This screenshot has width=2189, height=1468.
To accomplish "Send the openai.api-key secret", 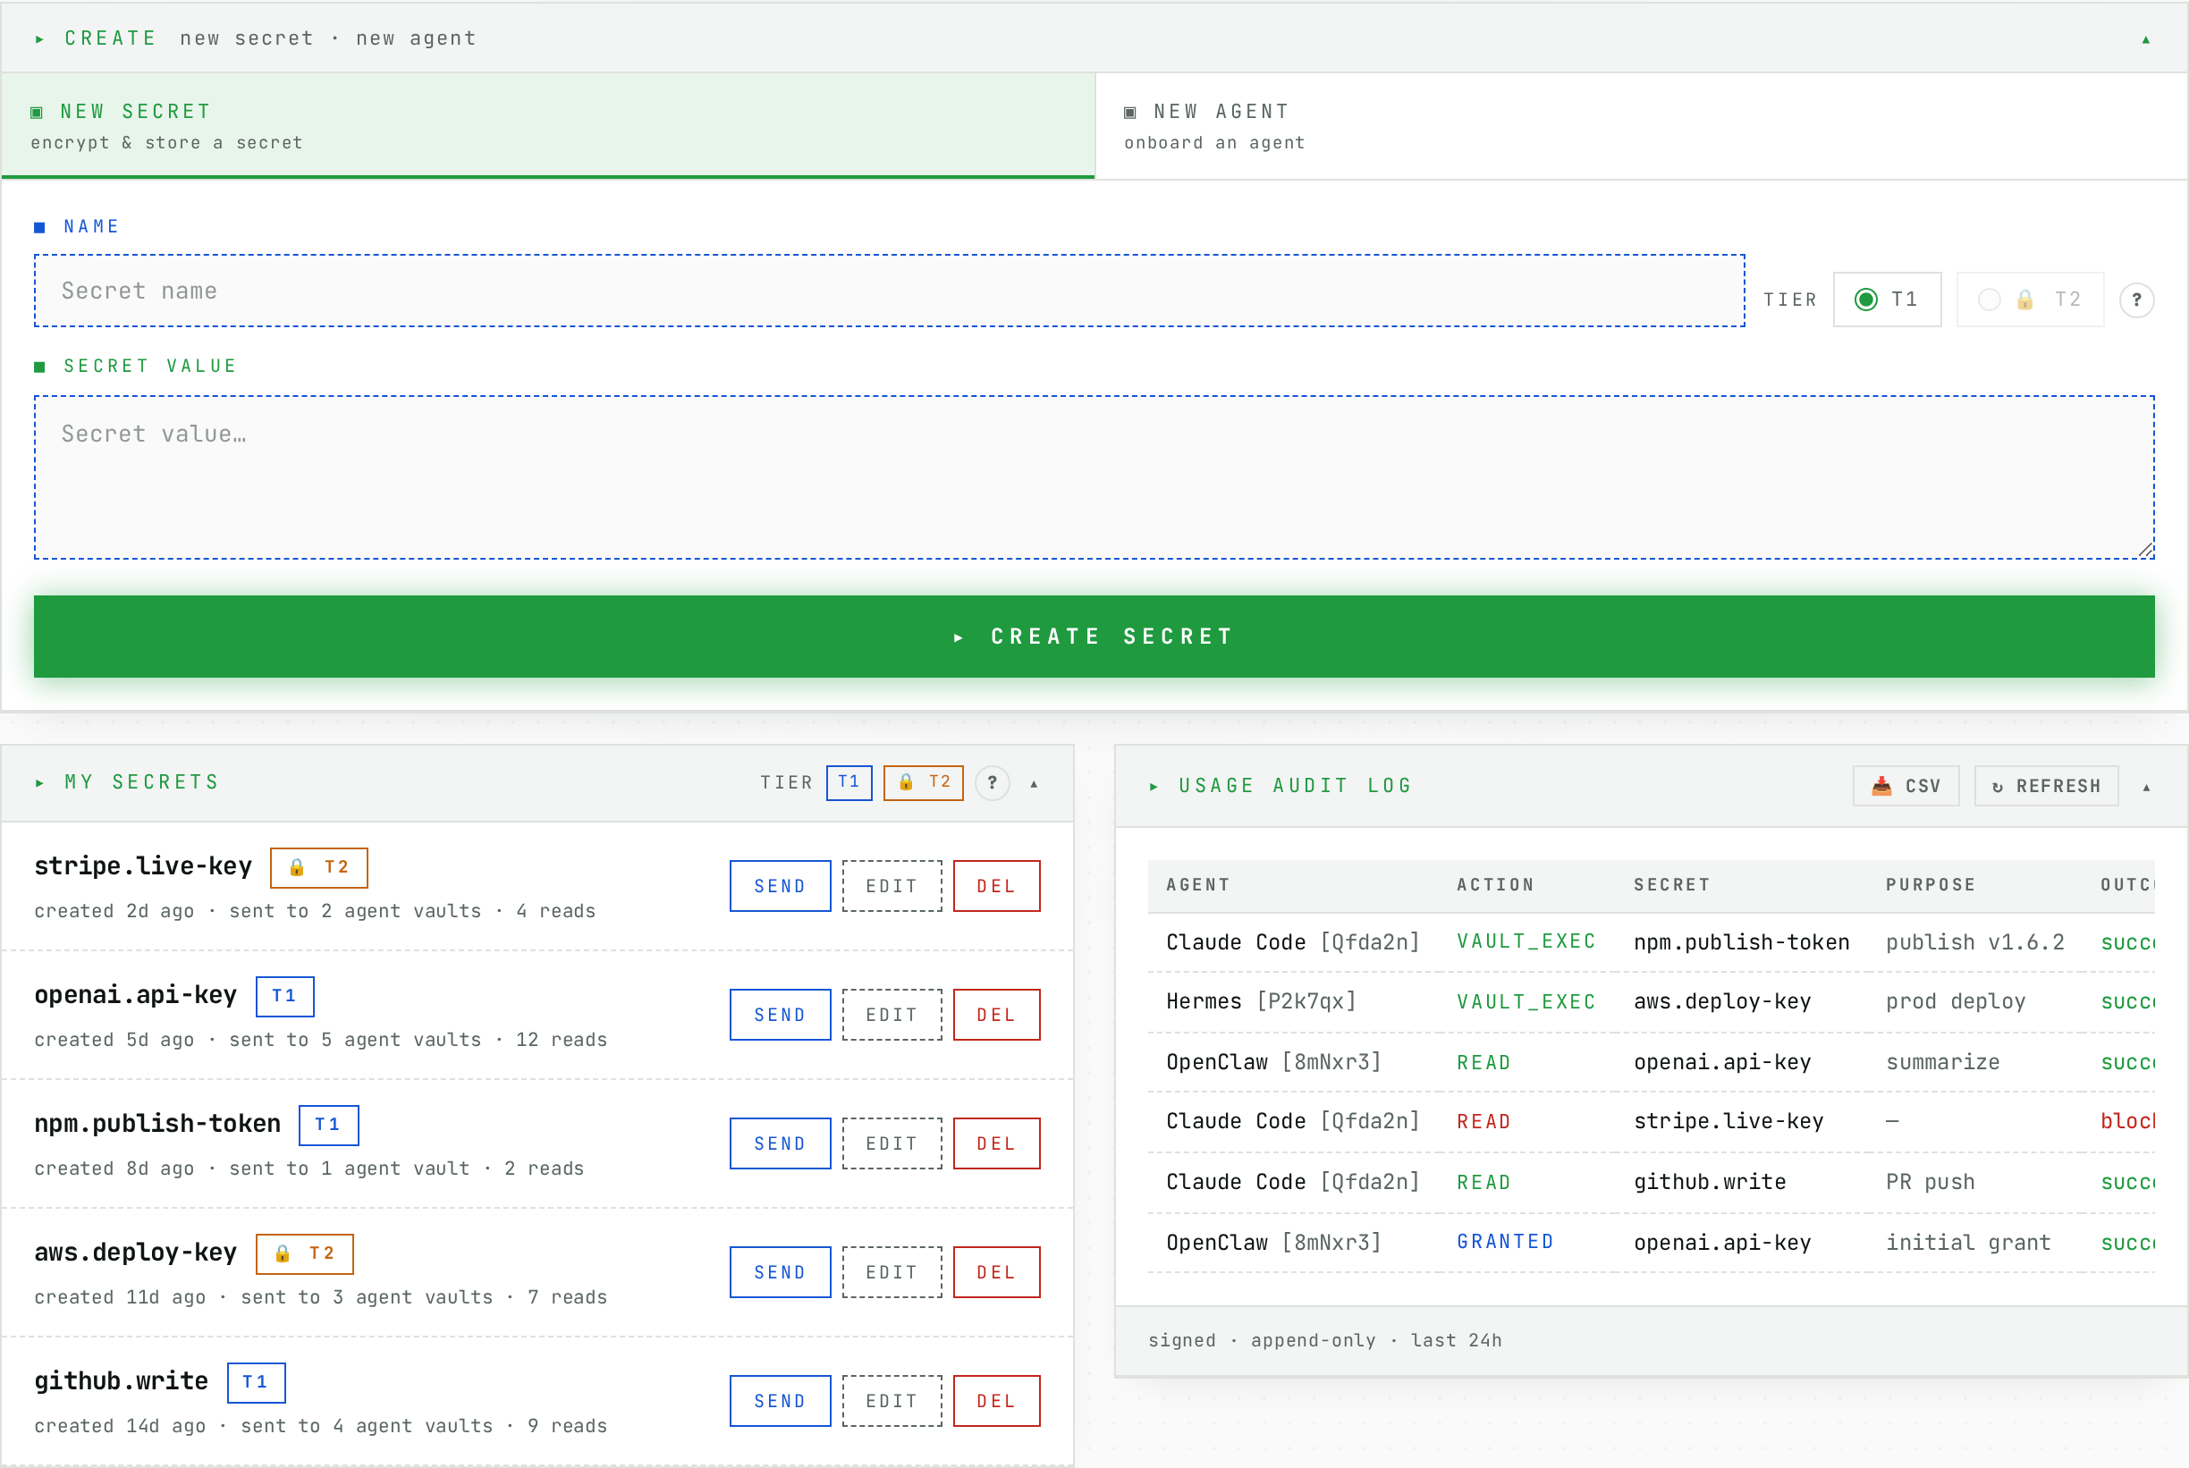I will (x=780, y=1015).
